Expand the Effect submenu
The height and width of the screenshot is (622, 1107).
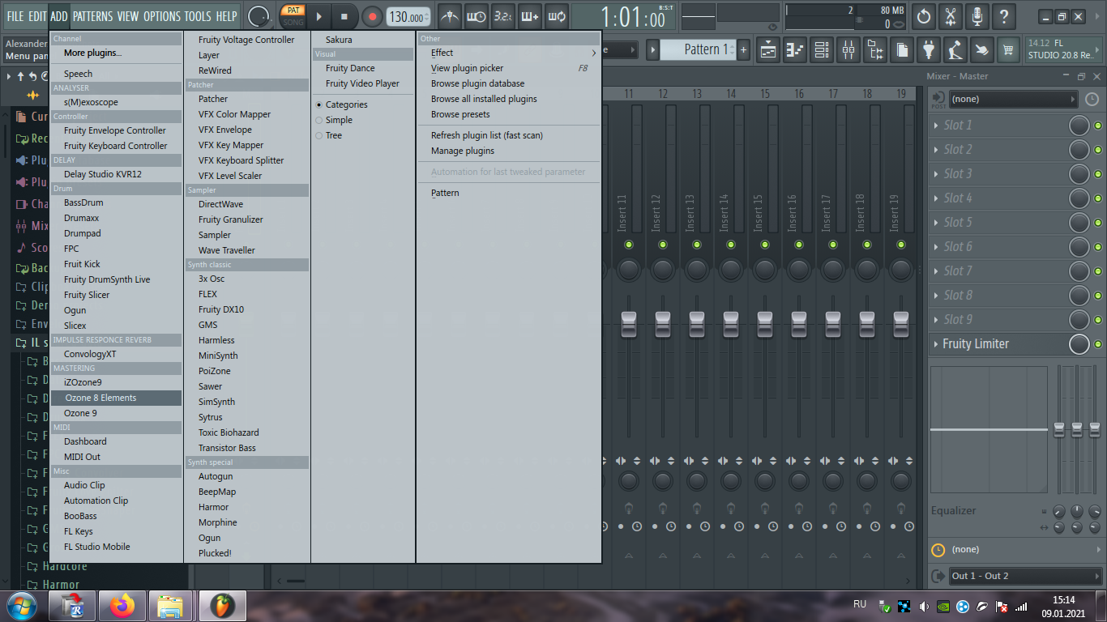click(x=510, y=53)
